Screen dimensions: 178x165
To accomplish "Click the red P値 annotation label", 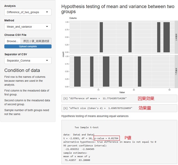I will pyautogui.click(x=128, y=138).
